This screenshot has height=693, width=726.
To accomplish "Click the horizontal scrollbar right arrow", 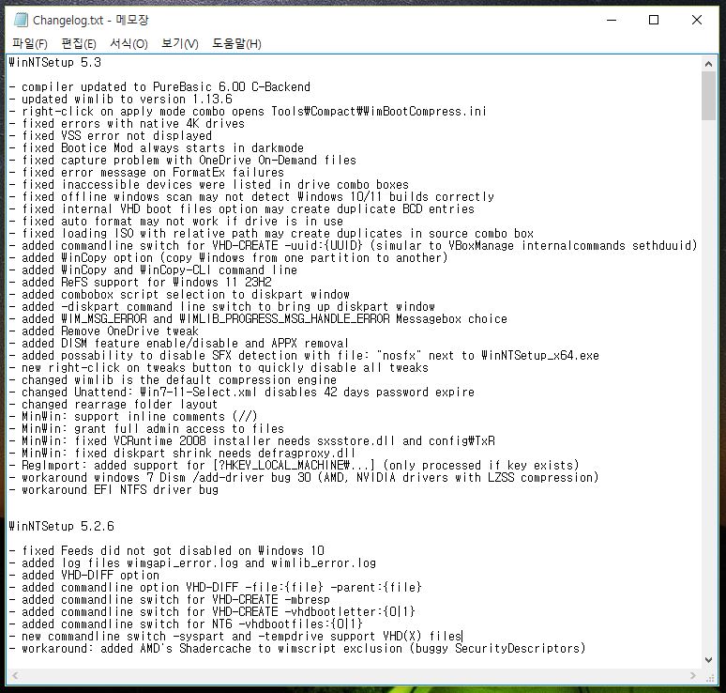I will pyautogui.click(x=693, y=675).
